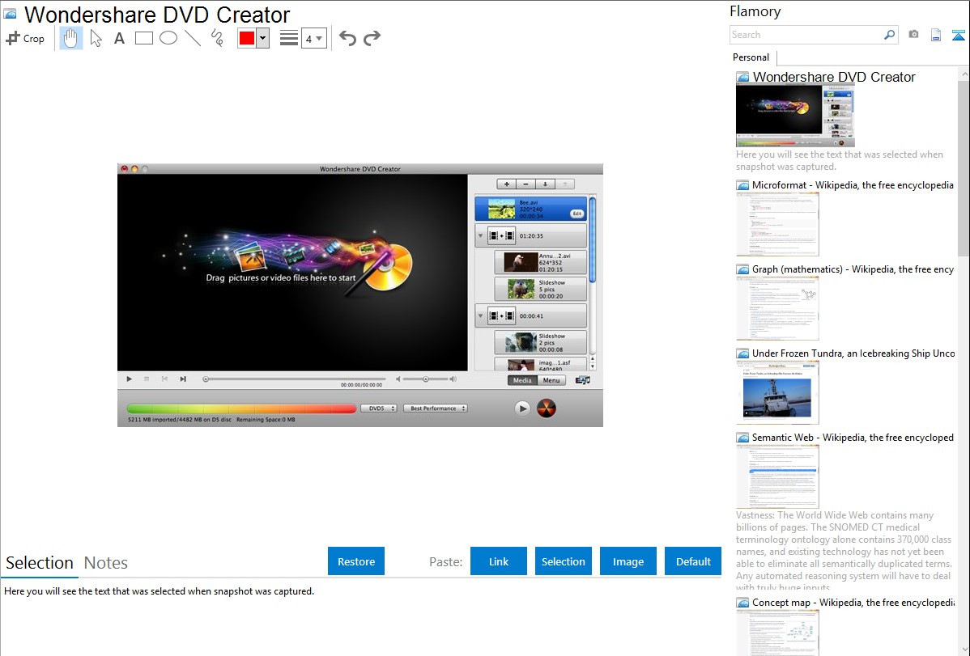Click the red color swatch
970x656 pixels.
click(247, 38)
